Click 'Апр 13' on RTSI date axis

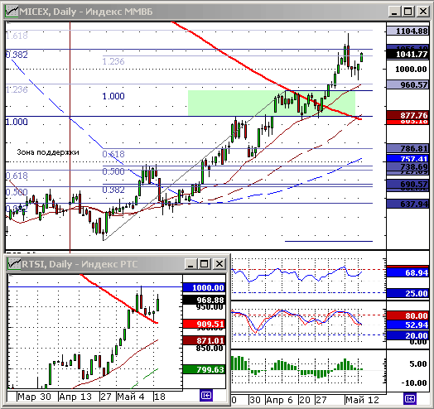coord(75,397)
